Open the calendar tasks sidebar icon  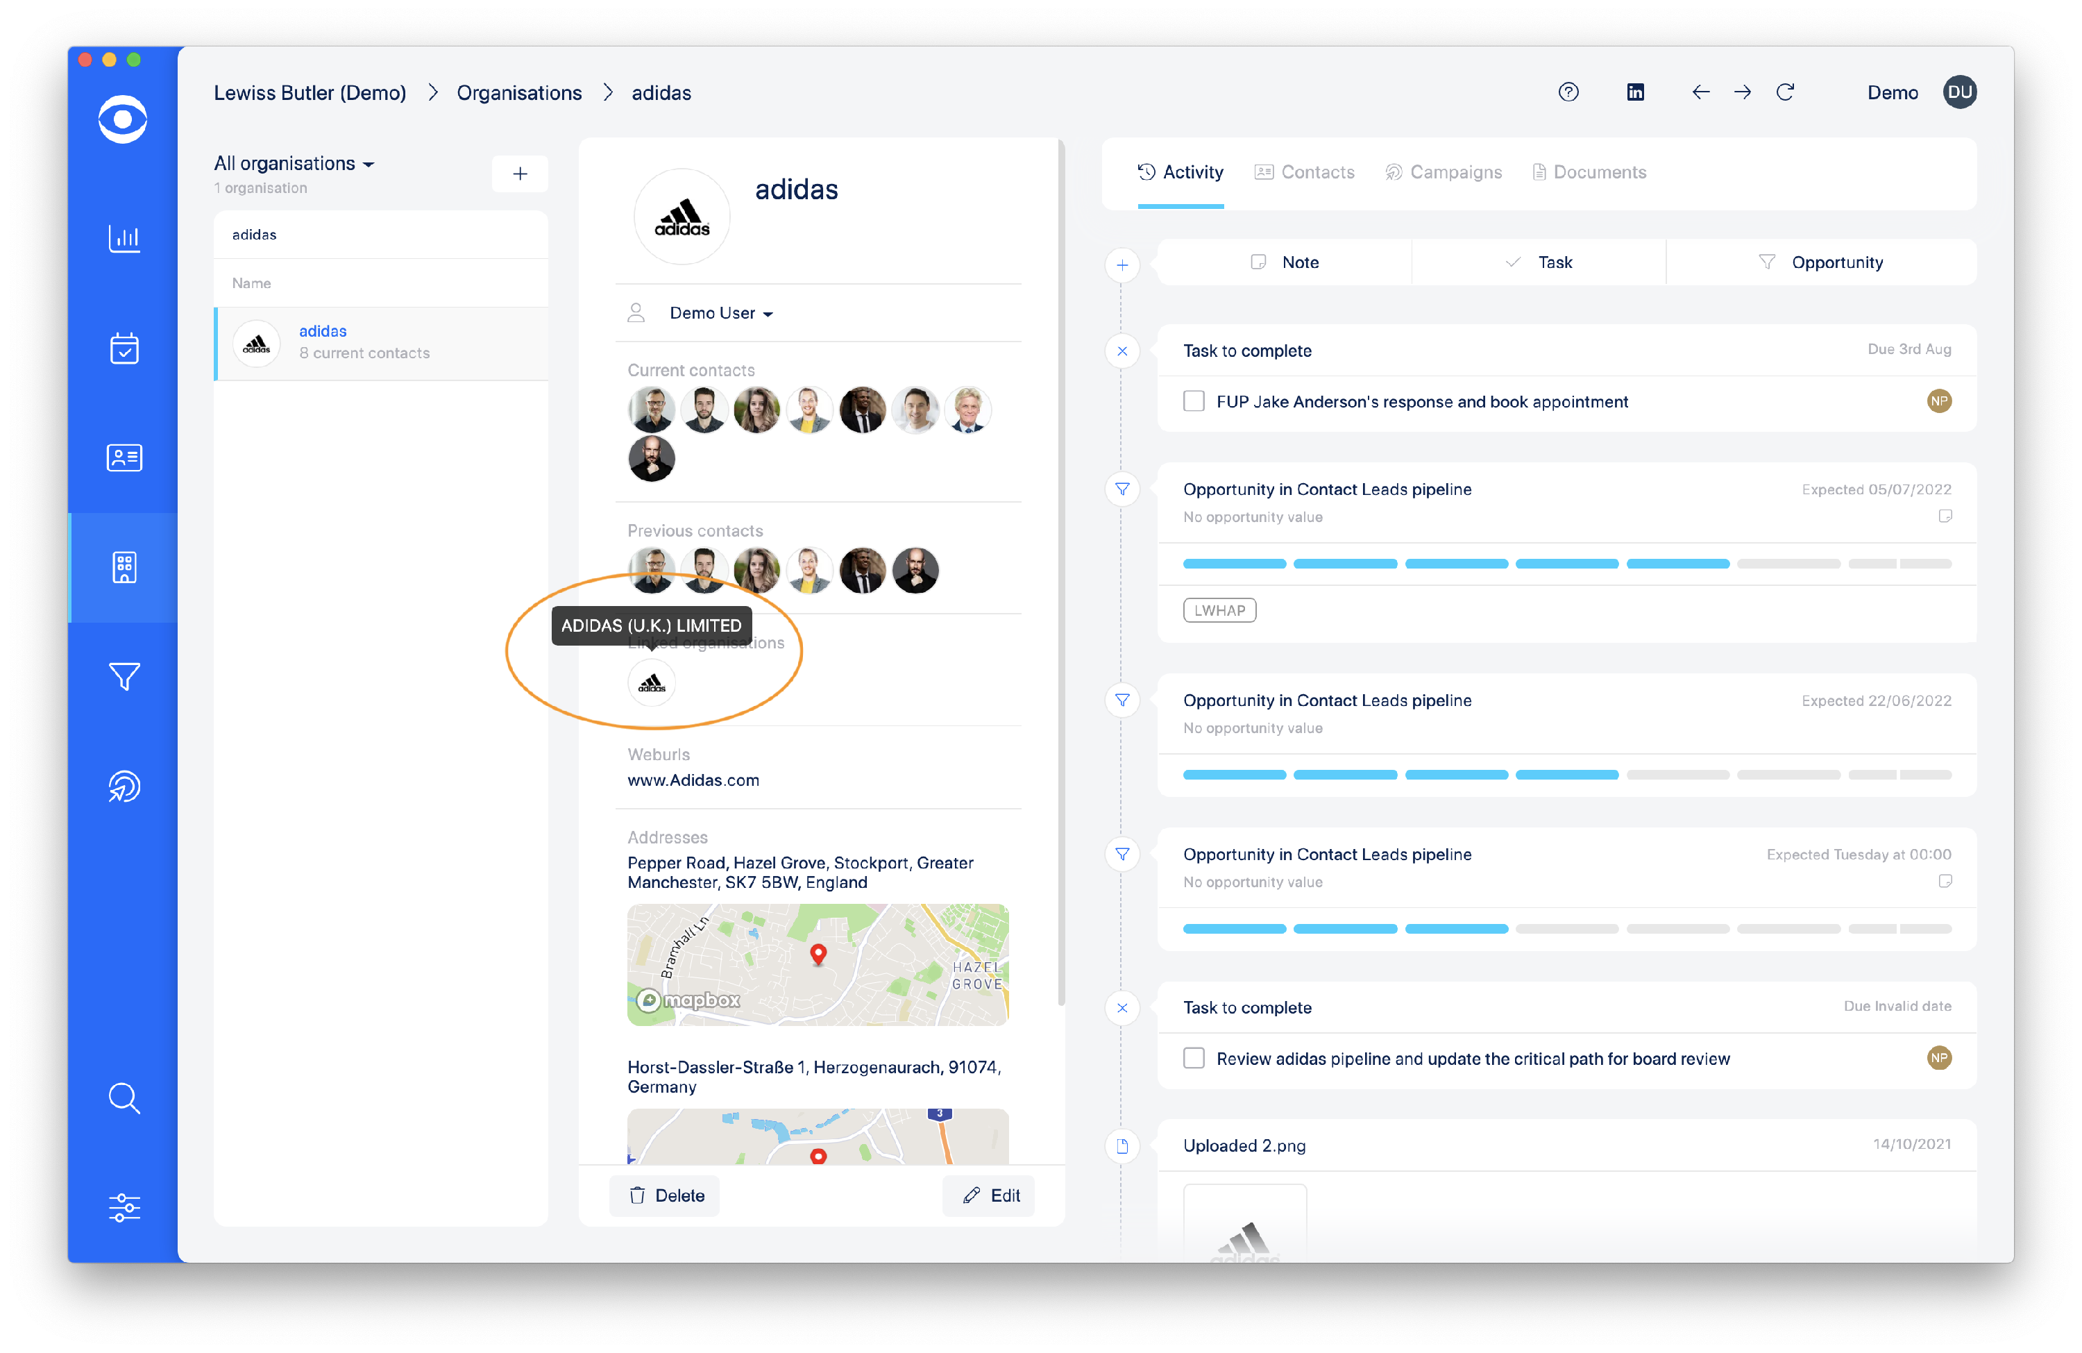click(124, 348)
